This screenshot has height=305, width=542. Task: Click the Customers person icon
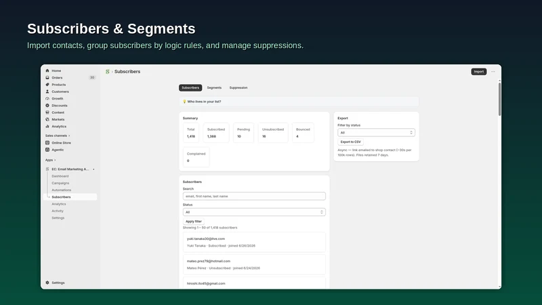coord(47,91)
